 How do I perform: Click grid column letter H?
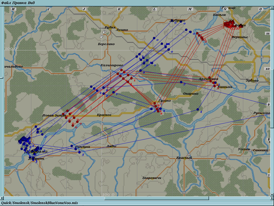(x=13, y=9)
